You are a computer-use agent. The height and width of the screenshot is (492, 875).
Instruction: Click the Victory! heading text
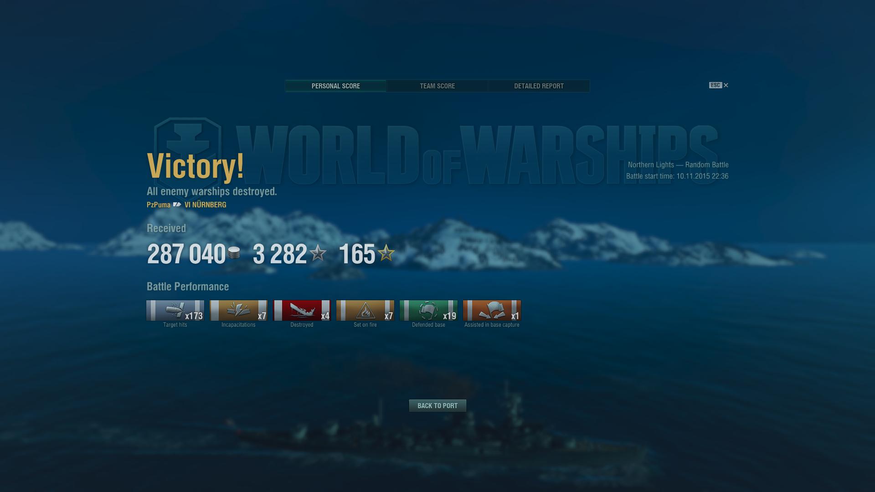[x=196, y=166]
